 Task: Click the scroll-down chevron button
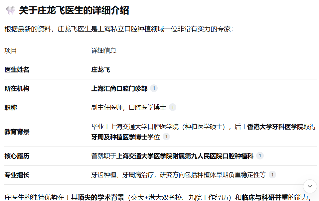310,186
